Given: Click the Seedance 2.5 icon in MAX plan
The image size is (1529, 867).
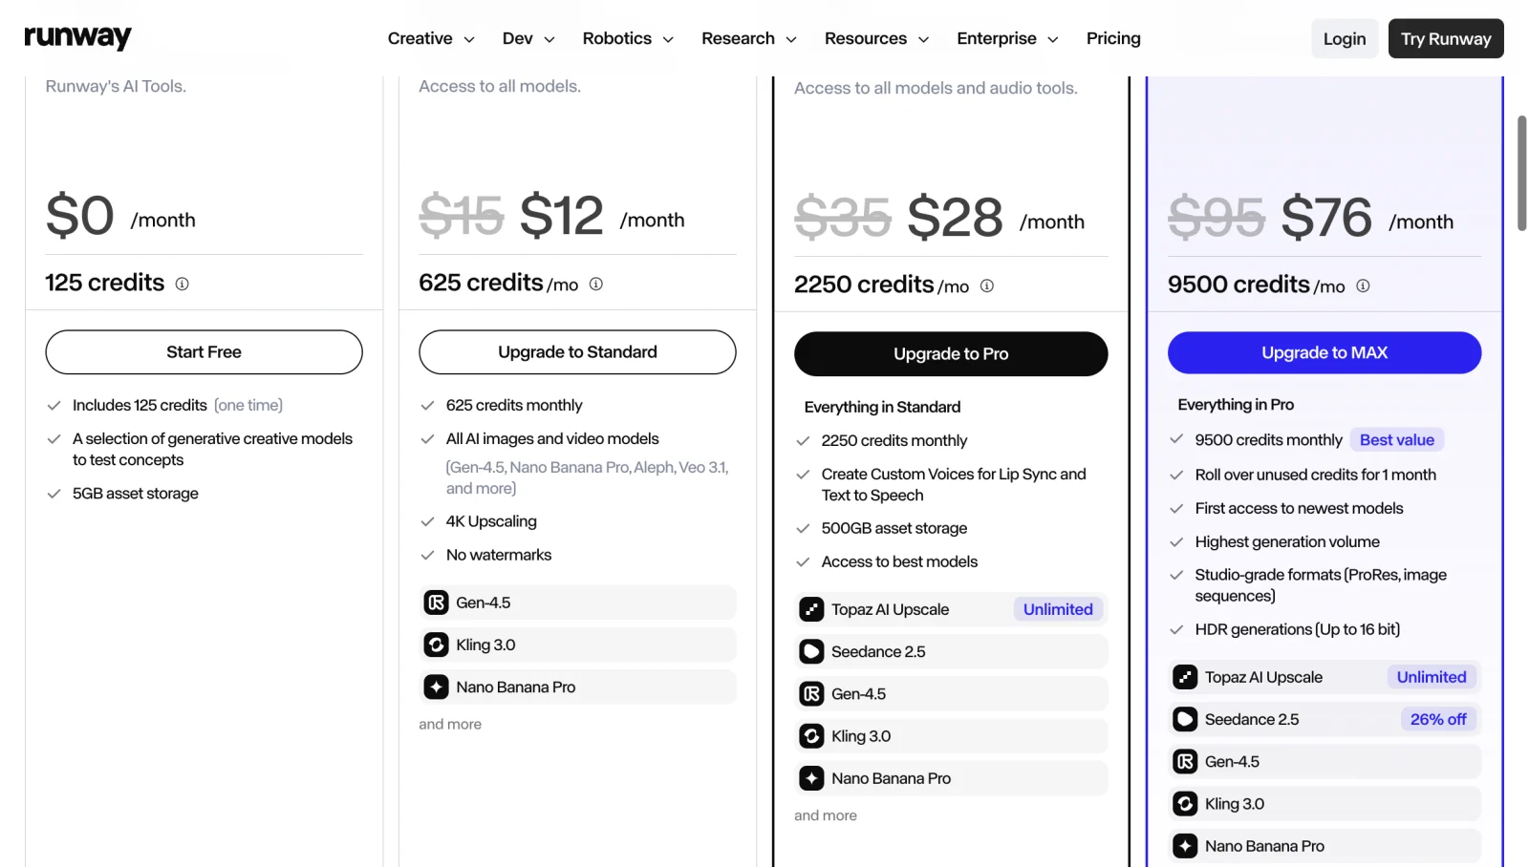Looking at the screenshot, I should coord(1185,719).
